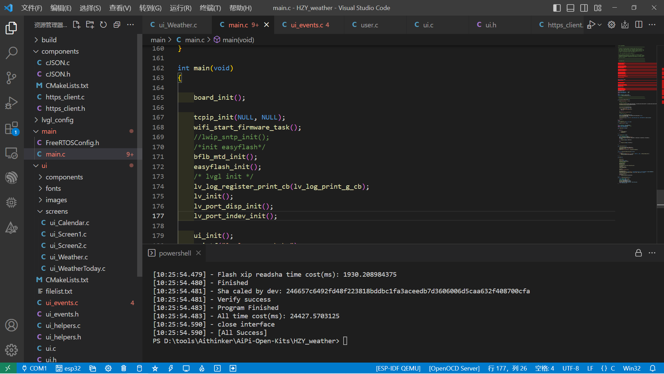Click the download-to-device icon in the editor toolbar
Screen dimensions: 664x374
625,25
